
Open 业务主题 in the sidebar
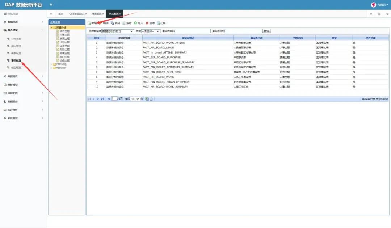pyautogui.click(x=16, y=39)
